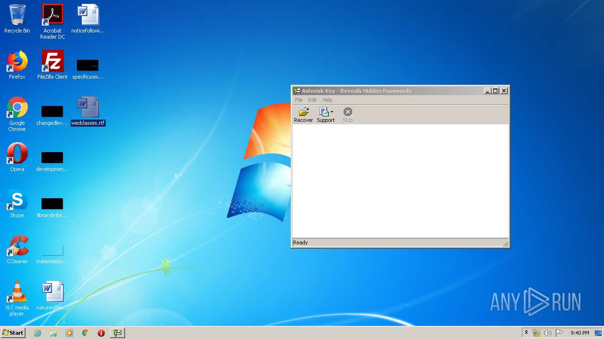Image resolution: width=604 pixels, height=339 pixels.
Task: Click the Recover toolbar button
Action: pyautogui.click(x=303, y=115)
